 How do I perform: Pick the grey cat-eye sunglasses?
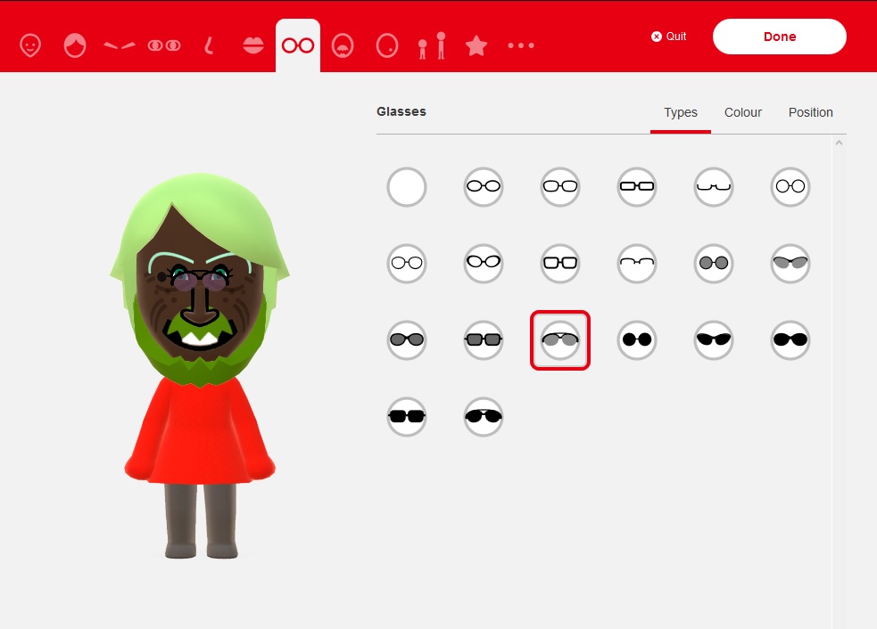790,263
